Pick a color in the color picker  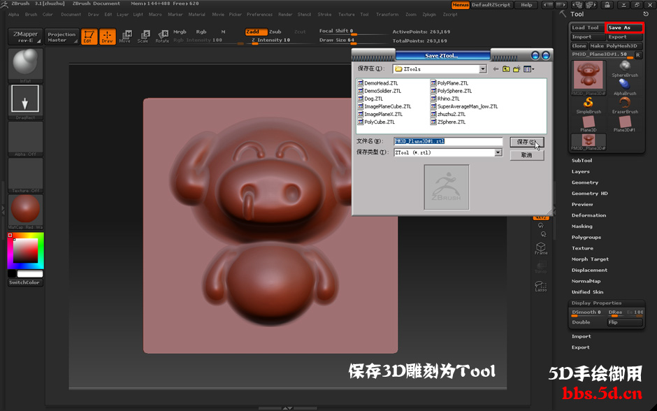(x=26, y=250)
